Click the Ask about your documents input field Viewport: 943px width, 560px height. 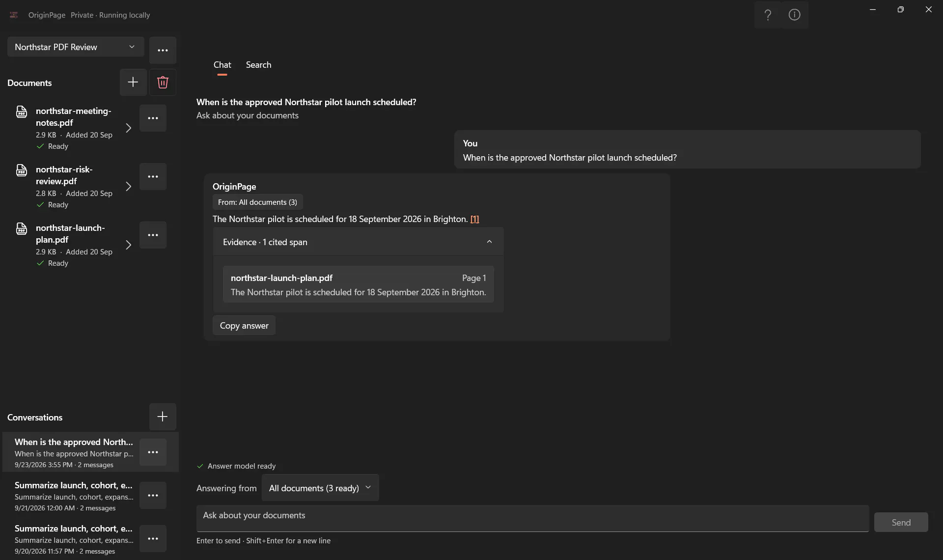[x=532, y=518]
